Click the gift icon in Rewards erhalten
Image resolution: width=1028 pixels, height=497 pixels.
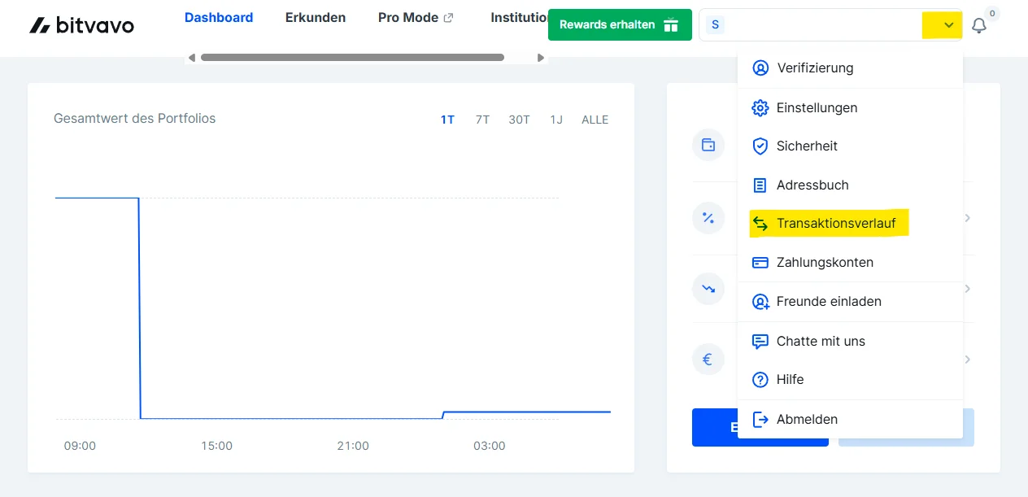pyautogui.click(x=670, y=24)
